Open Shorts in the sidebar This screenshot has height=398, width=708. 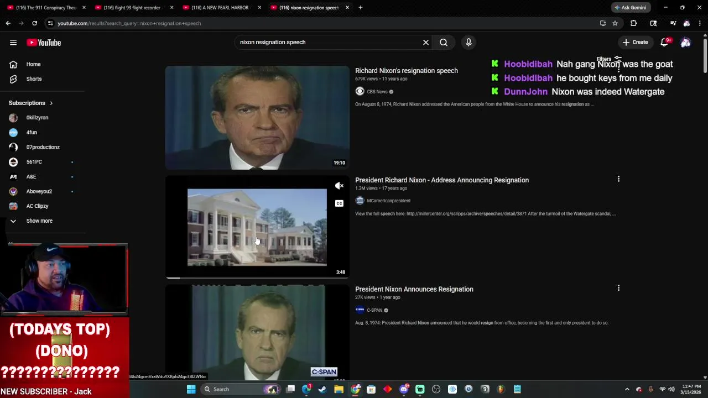(34, 78)
